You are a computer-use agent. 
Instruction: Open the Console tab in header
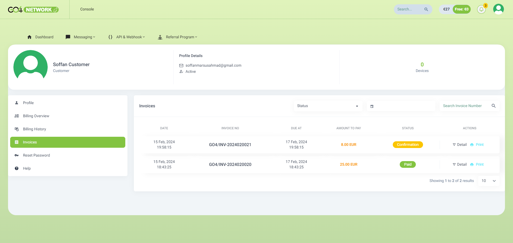point(87,9)
